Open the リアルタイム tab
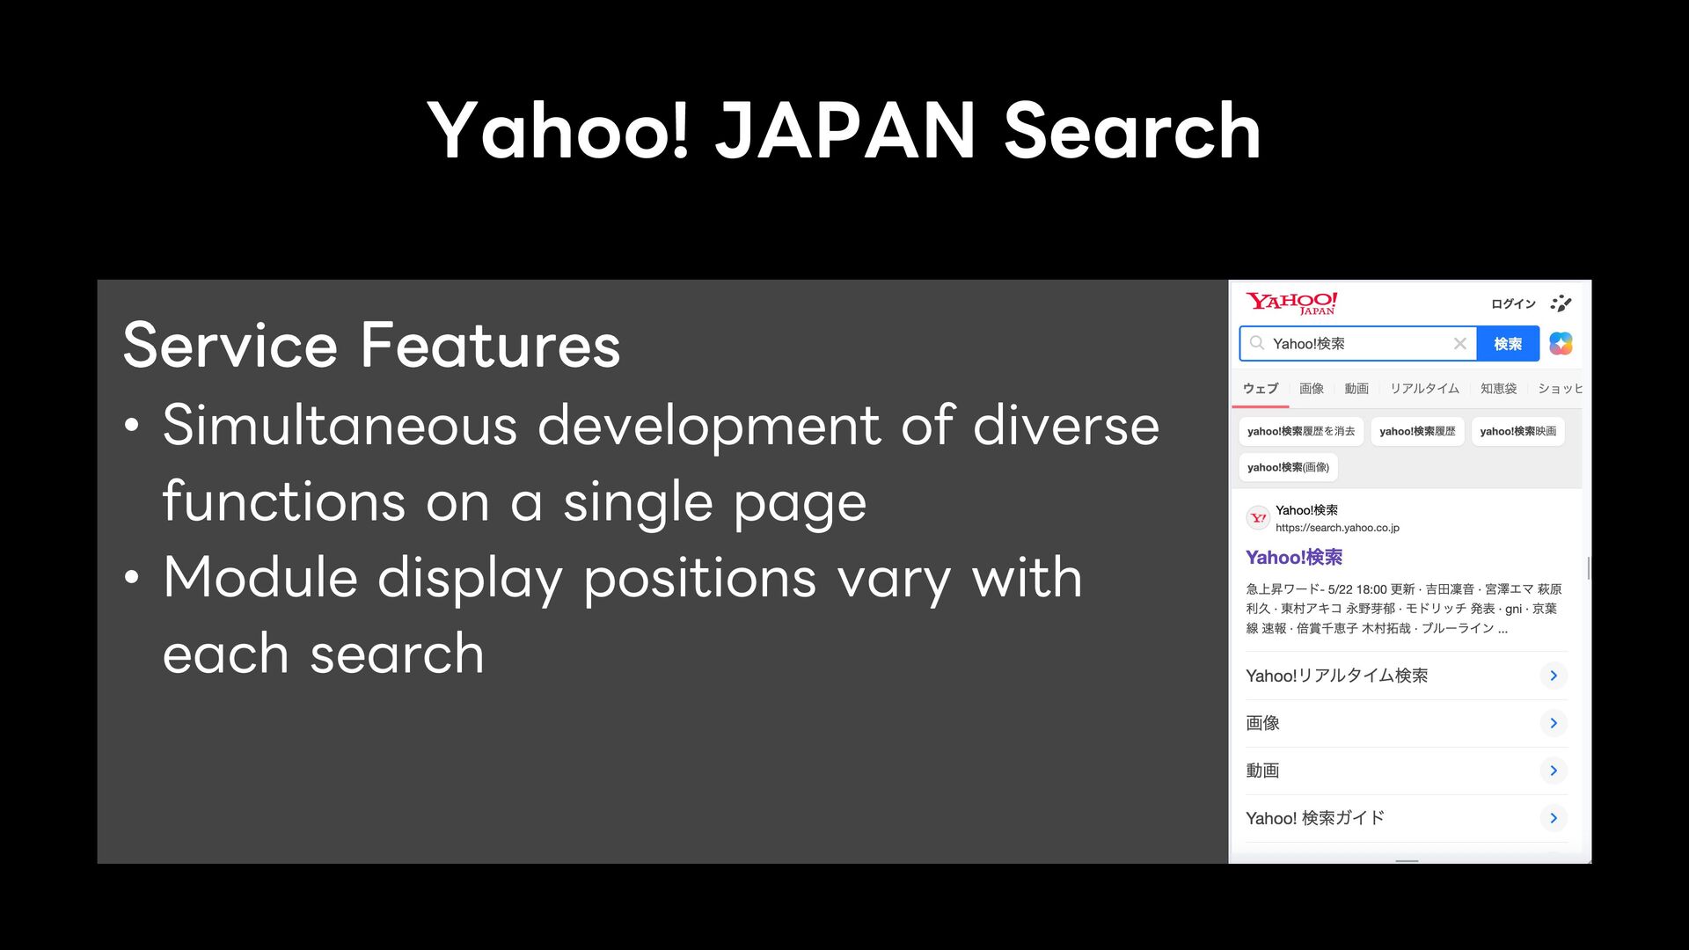 click(x=1424, y=388)
